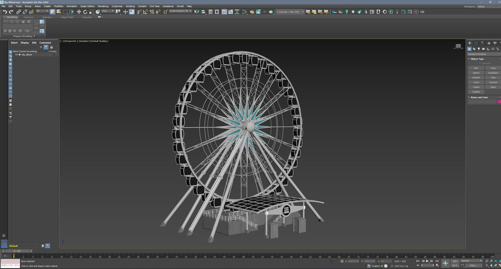Open the Rendering menu
Viewport: 501px width, 269px height.
pyautogui.click(x=103, y=6)
